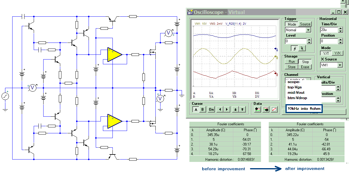Screen dimensions: 349x175
Task: Click amplitude value 44.04u in after table
Action: 293,149
